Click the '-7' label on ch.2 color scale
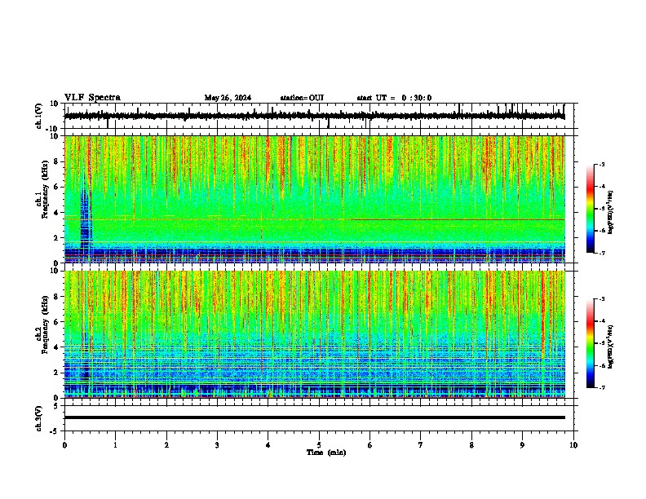The width and height of the screenshot is (646, 499). [x=601, y=387]
